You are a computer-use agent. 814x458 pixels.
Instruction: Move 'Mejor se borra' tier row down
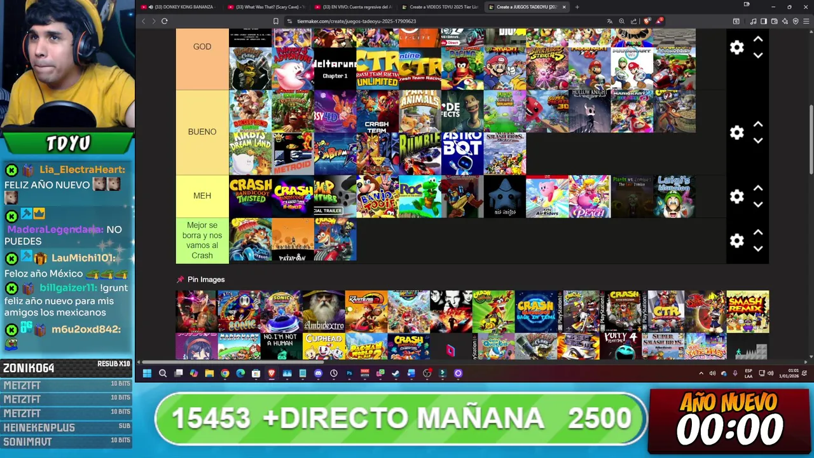click(758, 249)
